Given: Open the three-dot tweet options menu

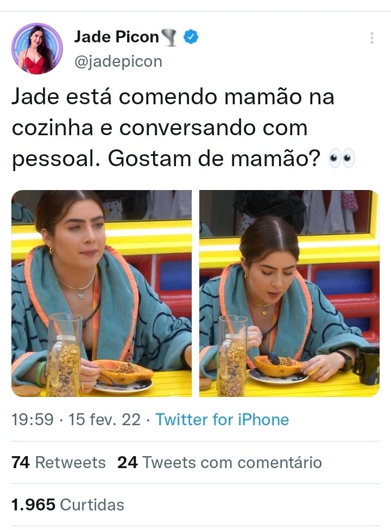Looking at the screenshot, I should coord(372,38).
